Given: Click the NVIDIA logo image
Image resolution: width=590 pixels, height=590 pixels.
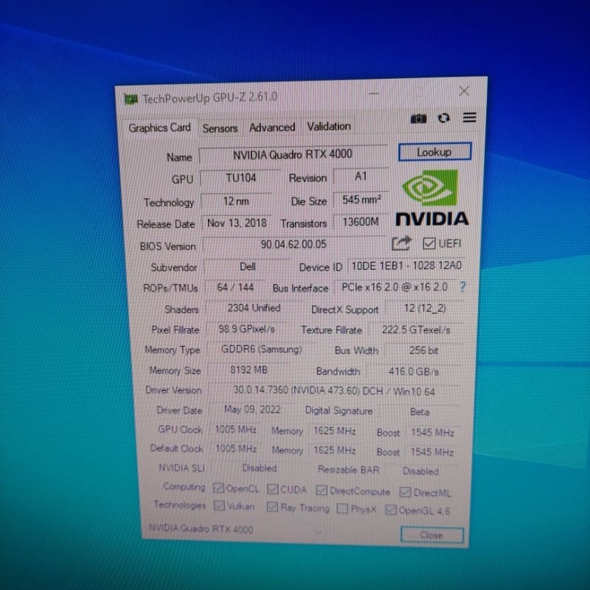Looking at the screenshot, I should pos(432,198).
